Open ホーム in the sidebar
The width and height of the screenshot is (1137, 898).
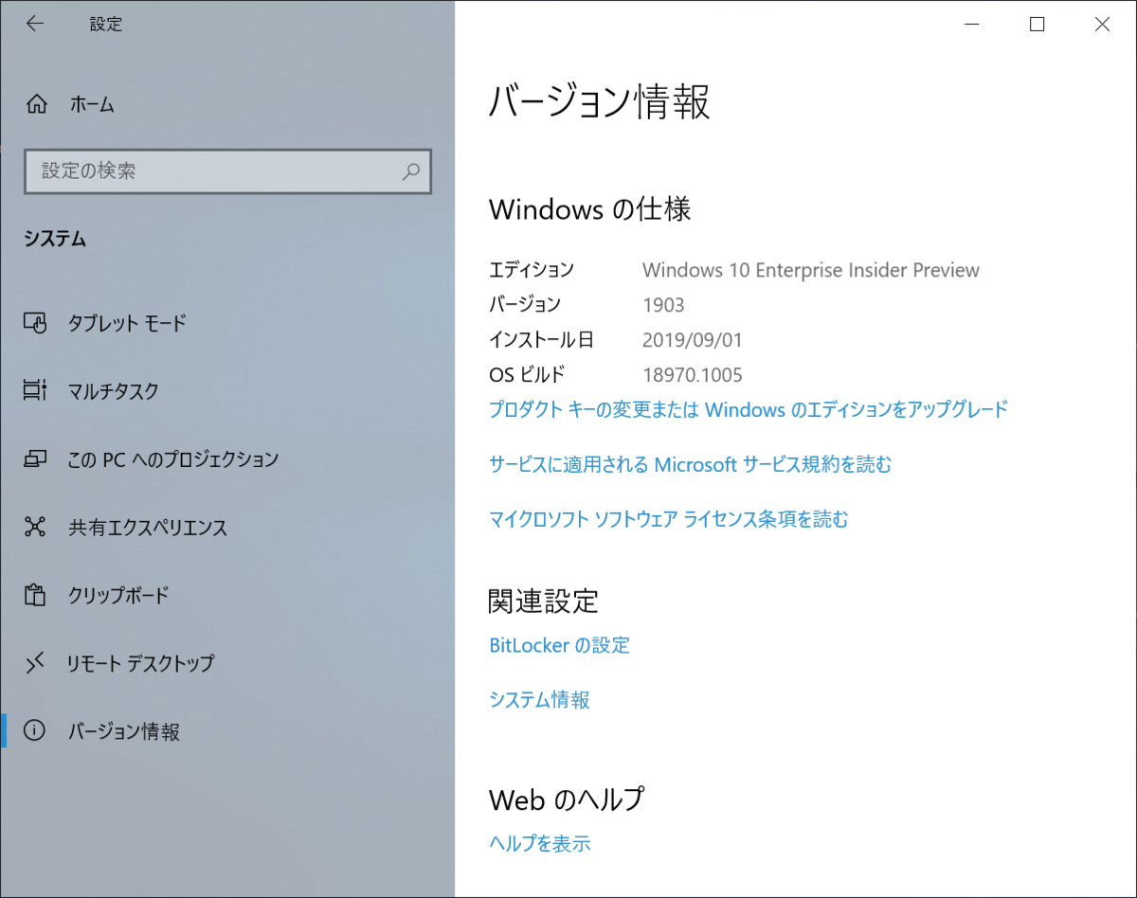point(227,104)
